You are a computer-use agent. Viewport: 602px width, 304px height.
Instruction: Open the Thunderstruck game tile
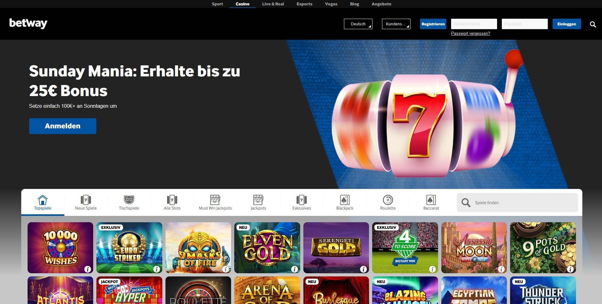tap(543, 290)
